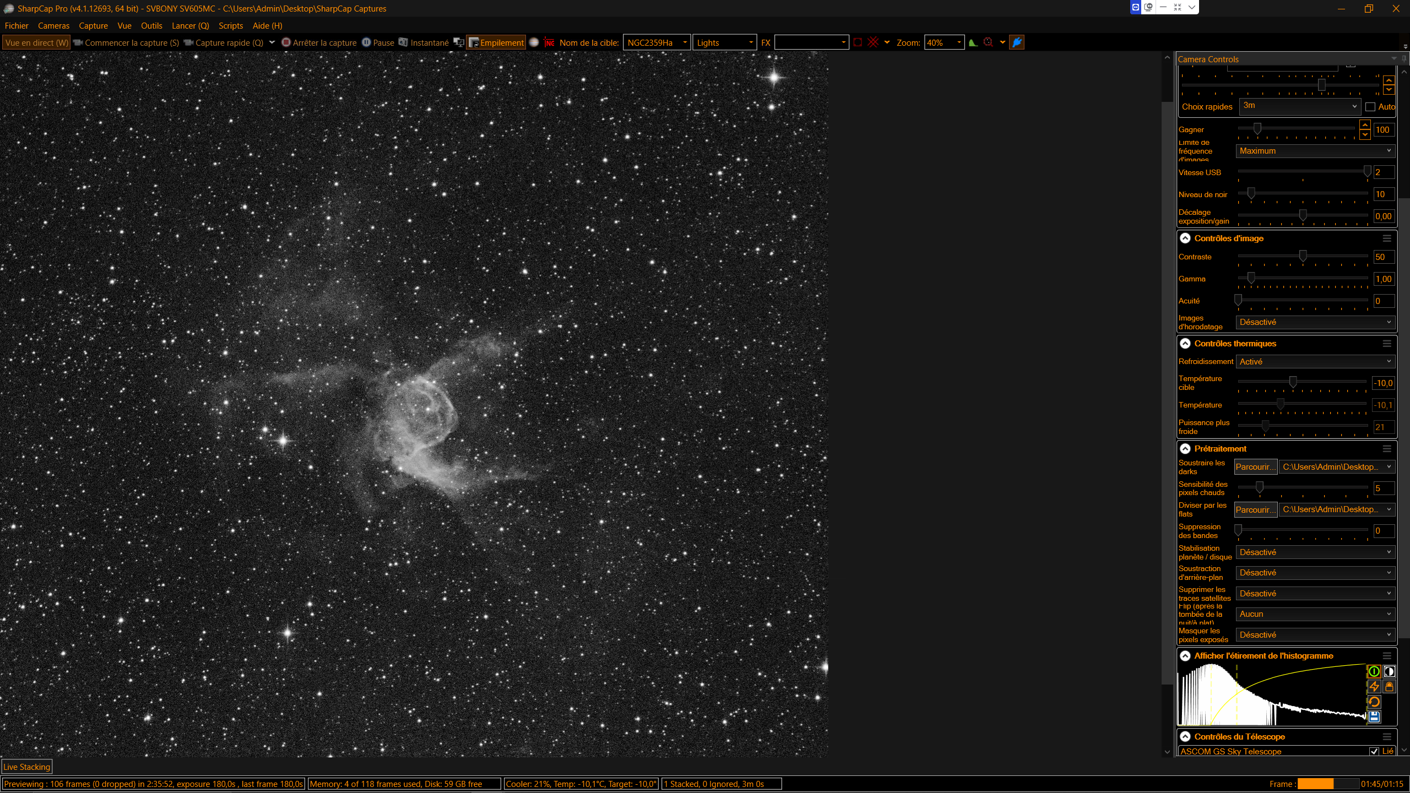The height and width of the screenshot is (793, 1410).
Task: Open Outils menu
Action: [151, 25]
